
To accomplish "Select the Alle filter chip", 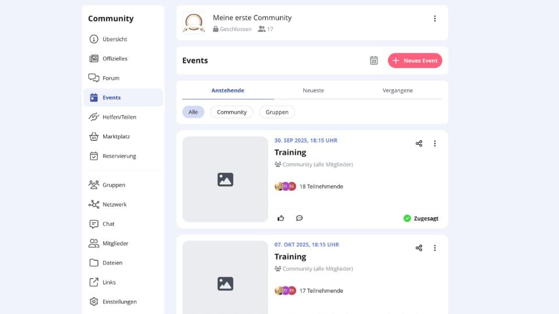I will [x=193, y=112].
